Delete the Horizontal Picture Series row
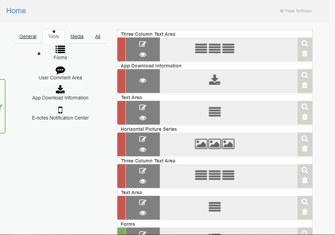 point(305,148)
